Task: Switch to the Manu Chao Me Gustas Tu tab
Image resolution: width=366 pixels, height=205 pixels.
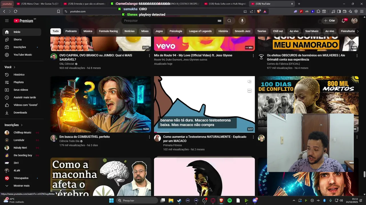Action: [37, 4]
